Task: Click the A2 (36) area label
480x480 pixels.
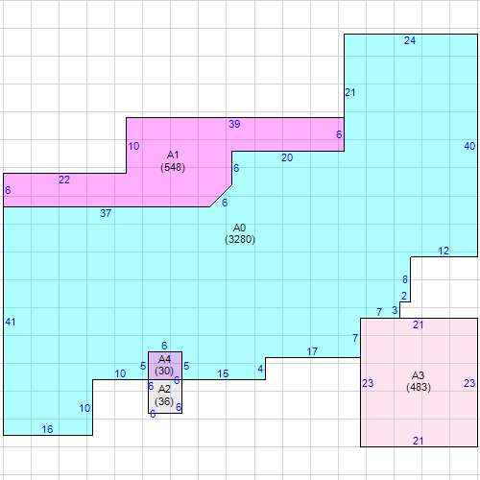Action: [x=164, y=396]
